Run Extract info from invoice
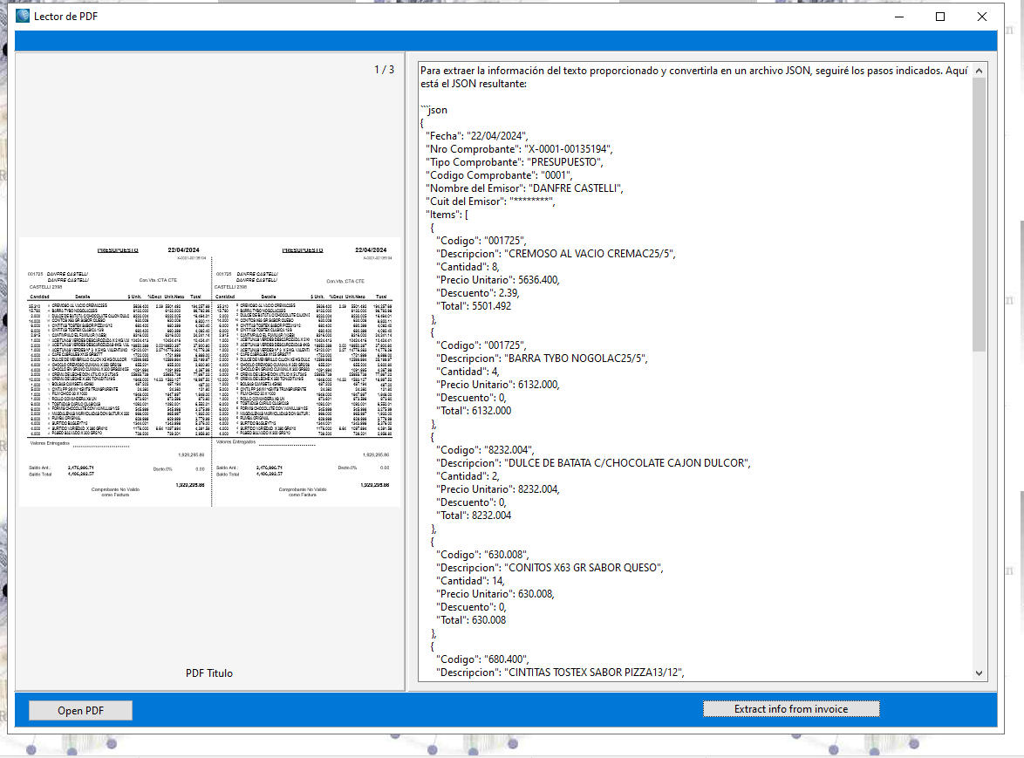The width and height of the screenshot is (1024, 758). coord(790,709)
